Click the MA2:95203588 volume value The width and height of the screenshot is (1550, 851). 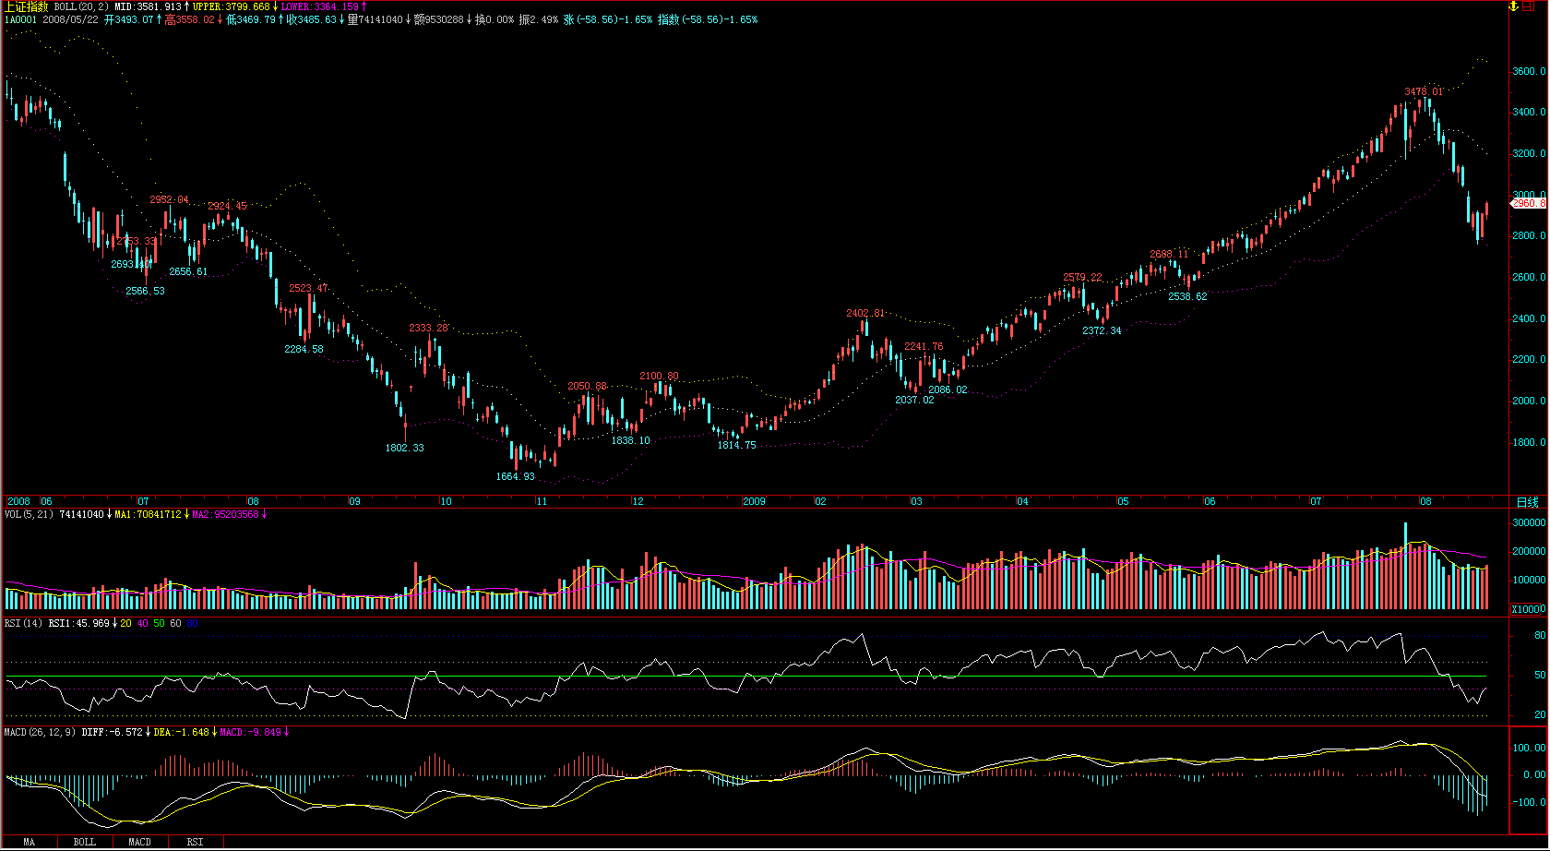(x=226, y=514)
